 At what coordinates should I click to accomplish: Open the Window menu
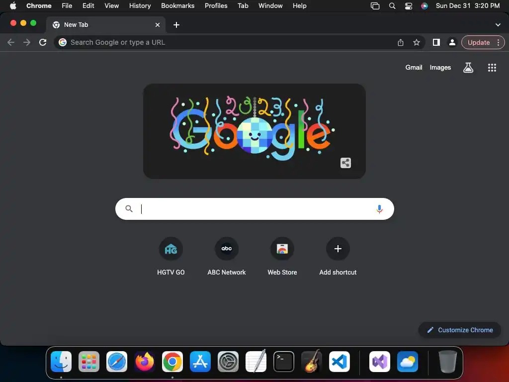pos(270,6)
